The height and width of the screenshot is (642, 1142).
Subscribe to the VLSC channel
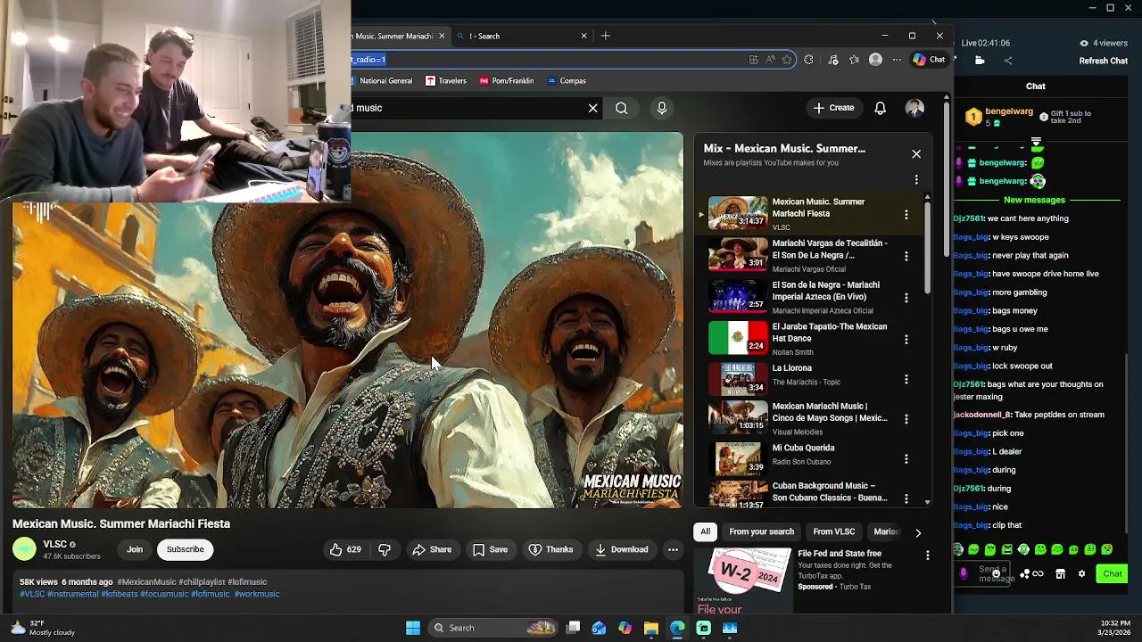click(x=186, y=549)
